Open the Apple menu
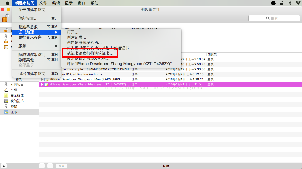This screenshot has width=302, height=169. (7, 3)
